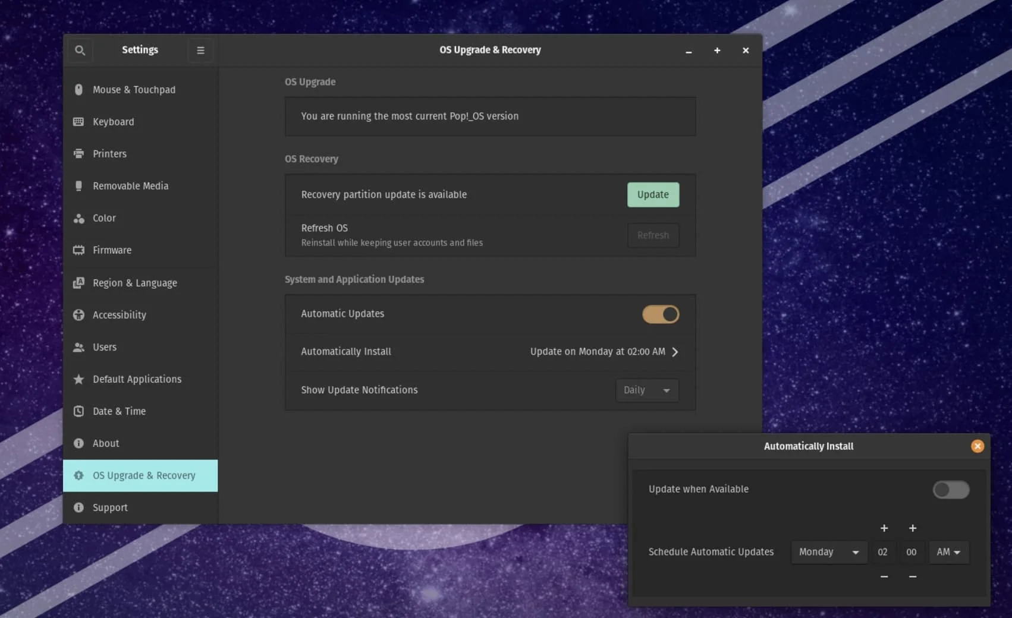Click the About info icon
The height and width of the screenshot is (618, 1012).
tap(78, 443)
